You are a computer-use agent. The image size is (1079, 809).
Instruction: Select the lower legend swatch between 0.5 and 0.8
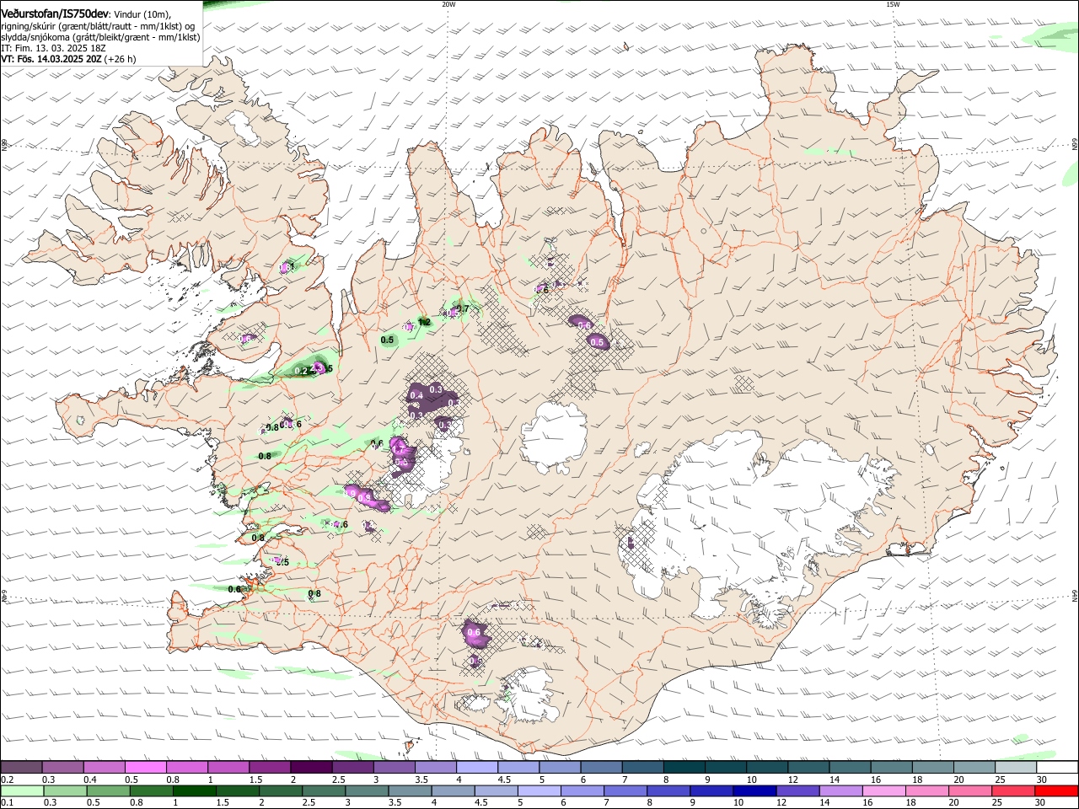click(108, 791)
